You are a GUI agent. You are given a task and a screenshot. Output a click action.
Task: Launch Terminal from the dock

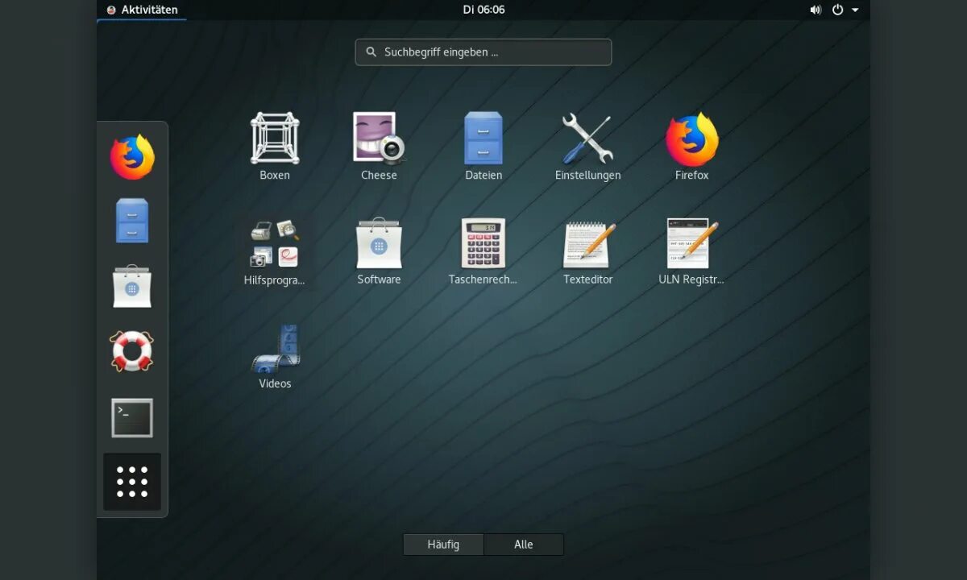click(x=132, y=418)
